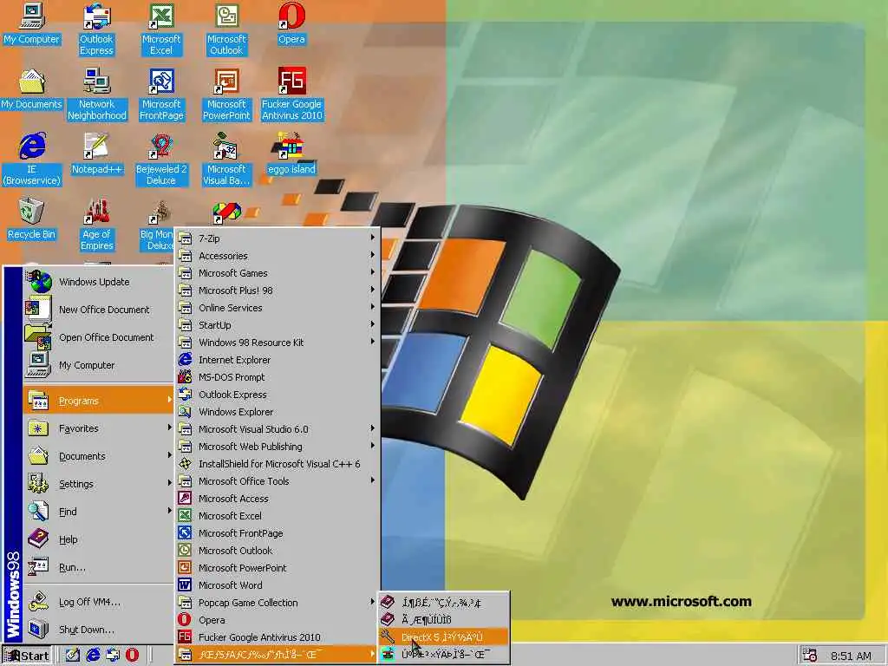Launch Notepad++ desktop shortcut
The image size is (888, 666).
tap(97, 154)
